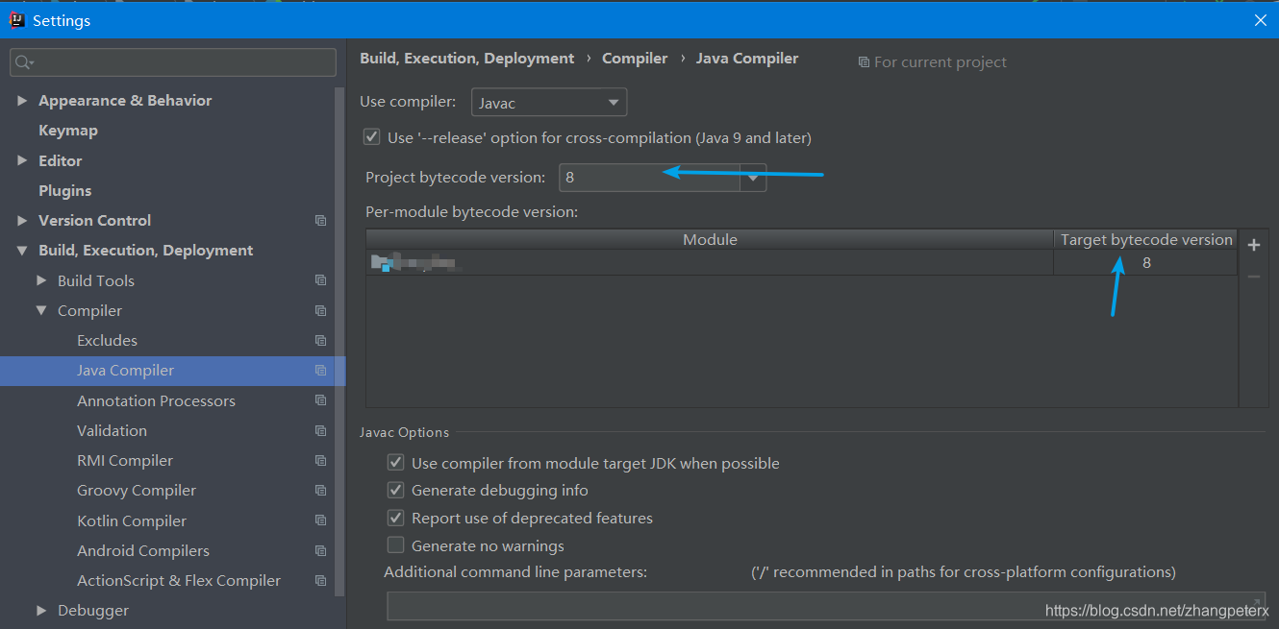
Task: Click the project-level icon beside Compiler
Action: pos(321,311)
